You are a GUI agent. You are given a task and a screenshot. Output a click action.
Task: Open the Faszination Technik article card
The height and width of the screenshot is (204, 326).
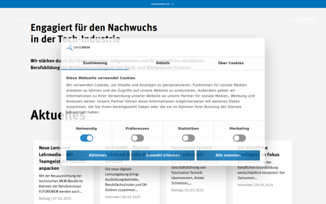[x=196, y=172]
